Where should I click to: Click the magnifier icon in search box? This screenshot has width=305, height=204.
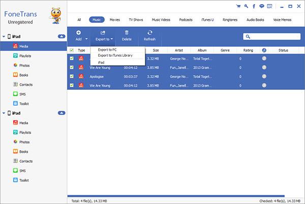[248, 37]
